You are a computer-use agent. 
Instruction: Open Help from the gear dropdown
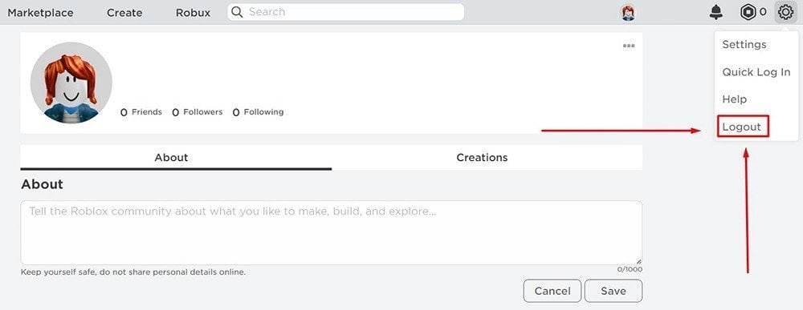click(734, 99)
